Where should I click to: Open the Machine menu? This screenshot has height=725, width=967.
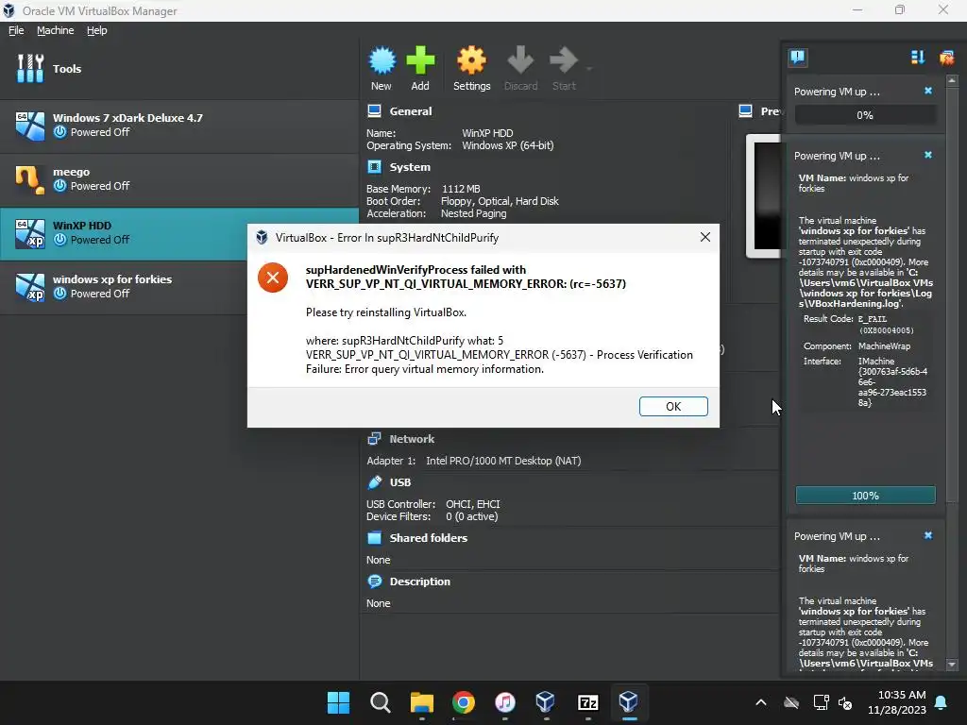55,30
